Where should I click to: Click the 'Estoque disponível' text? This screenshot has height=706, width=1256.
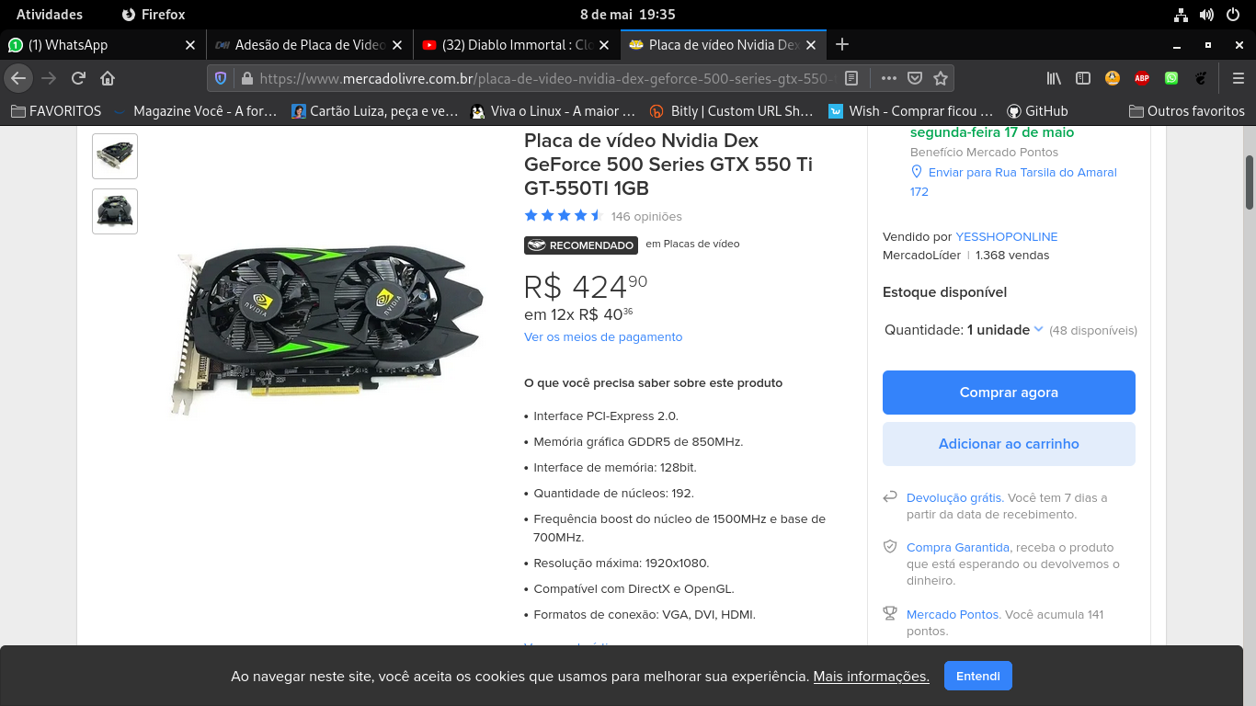[x=944, y=292]
